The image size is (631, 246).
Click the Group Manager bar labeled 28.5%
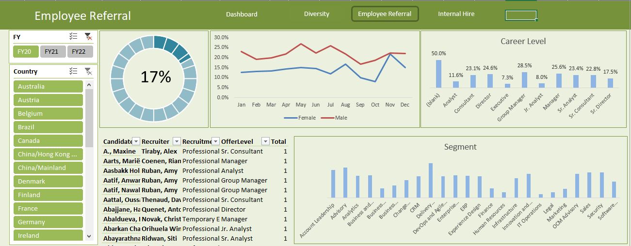[524, 80]
